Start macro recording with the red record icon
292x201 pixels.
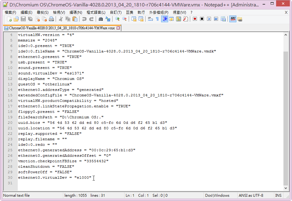click(195, 19)
